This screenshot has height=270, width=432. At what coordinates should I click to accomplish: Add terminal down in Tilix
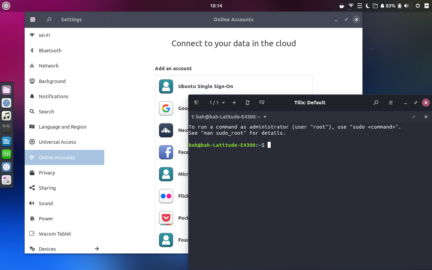pyautogui.click(x=262, y=103)
